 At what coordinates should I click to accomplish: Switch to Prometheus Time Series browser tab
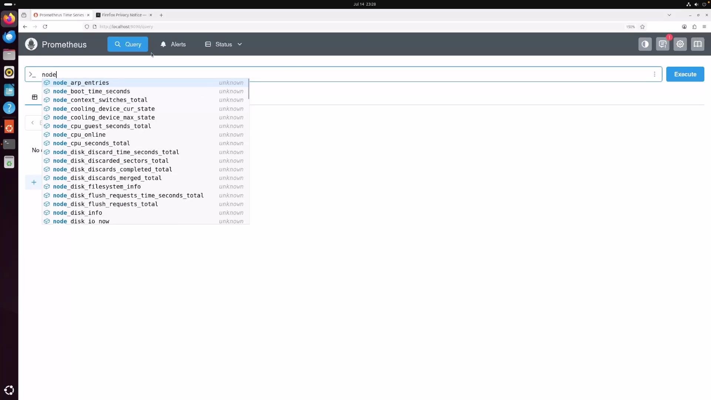(x=61, y=15)
